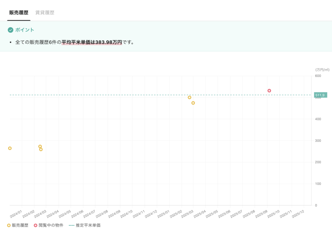
Task: Open the 賃貸履歴 tab
Action: (x=44, y=13)
